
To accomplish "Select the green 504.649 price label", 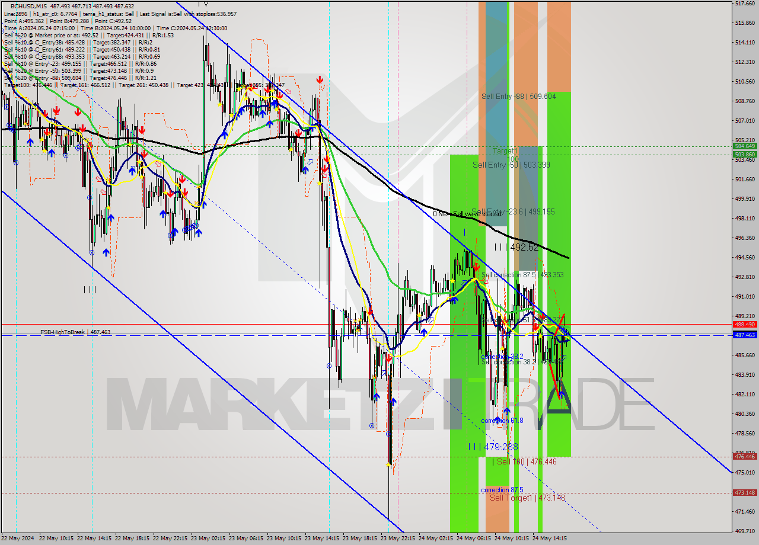I will (x=745, y=146).
